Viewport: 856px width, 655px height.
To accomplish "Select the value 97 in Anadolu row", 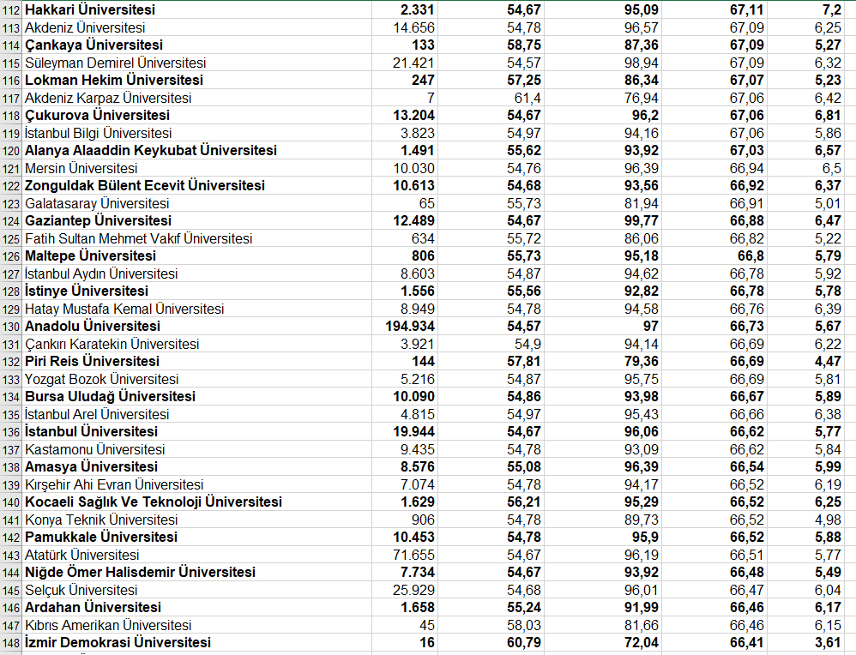I will click(x=651, y=327).
